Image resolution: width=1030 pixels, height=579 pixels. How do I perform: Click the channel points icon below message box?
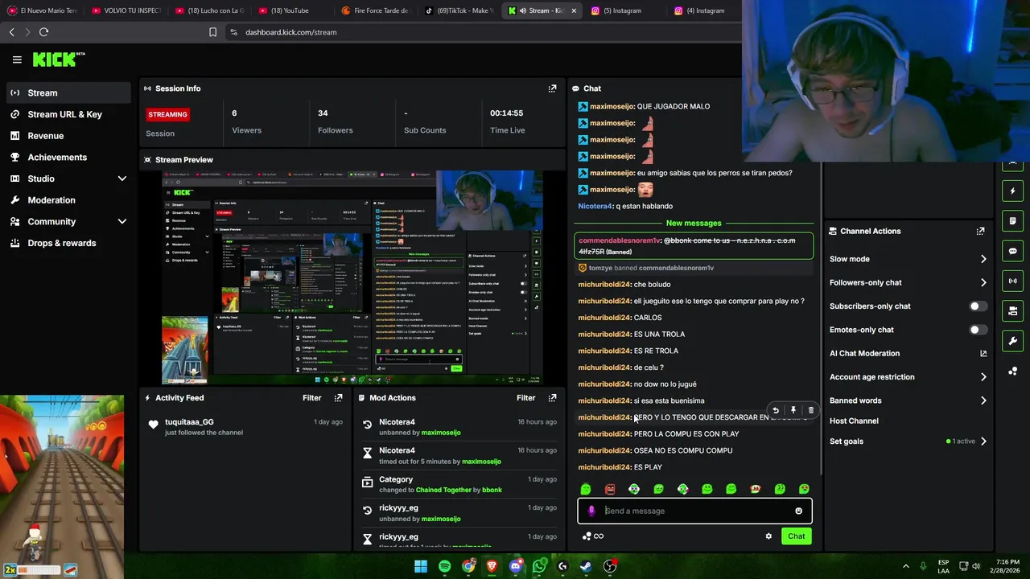pyautogui.click(x=587, y=536)
